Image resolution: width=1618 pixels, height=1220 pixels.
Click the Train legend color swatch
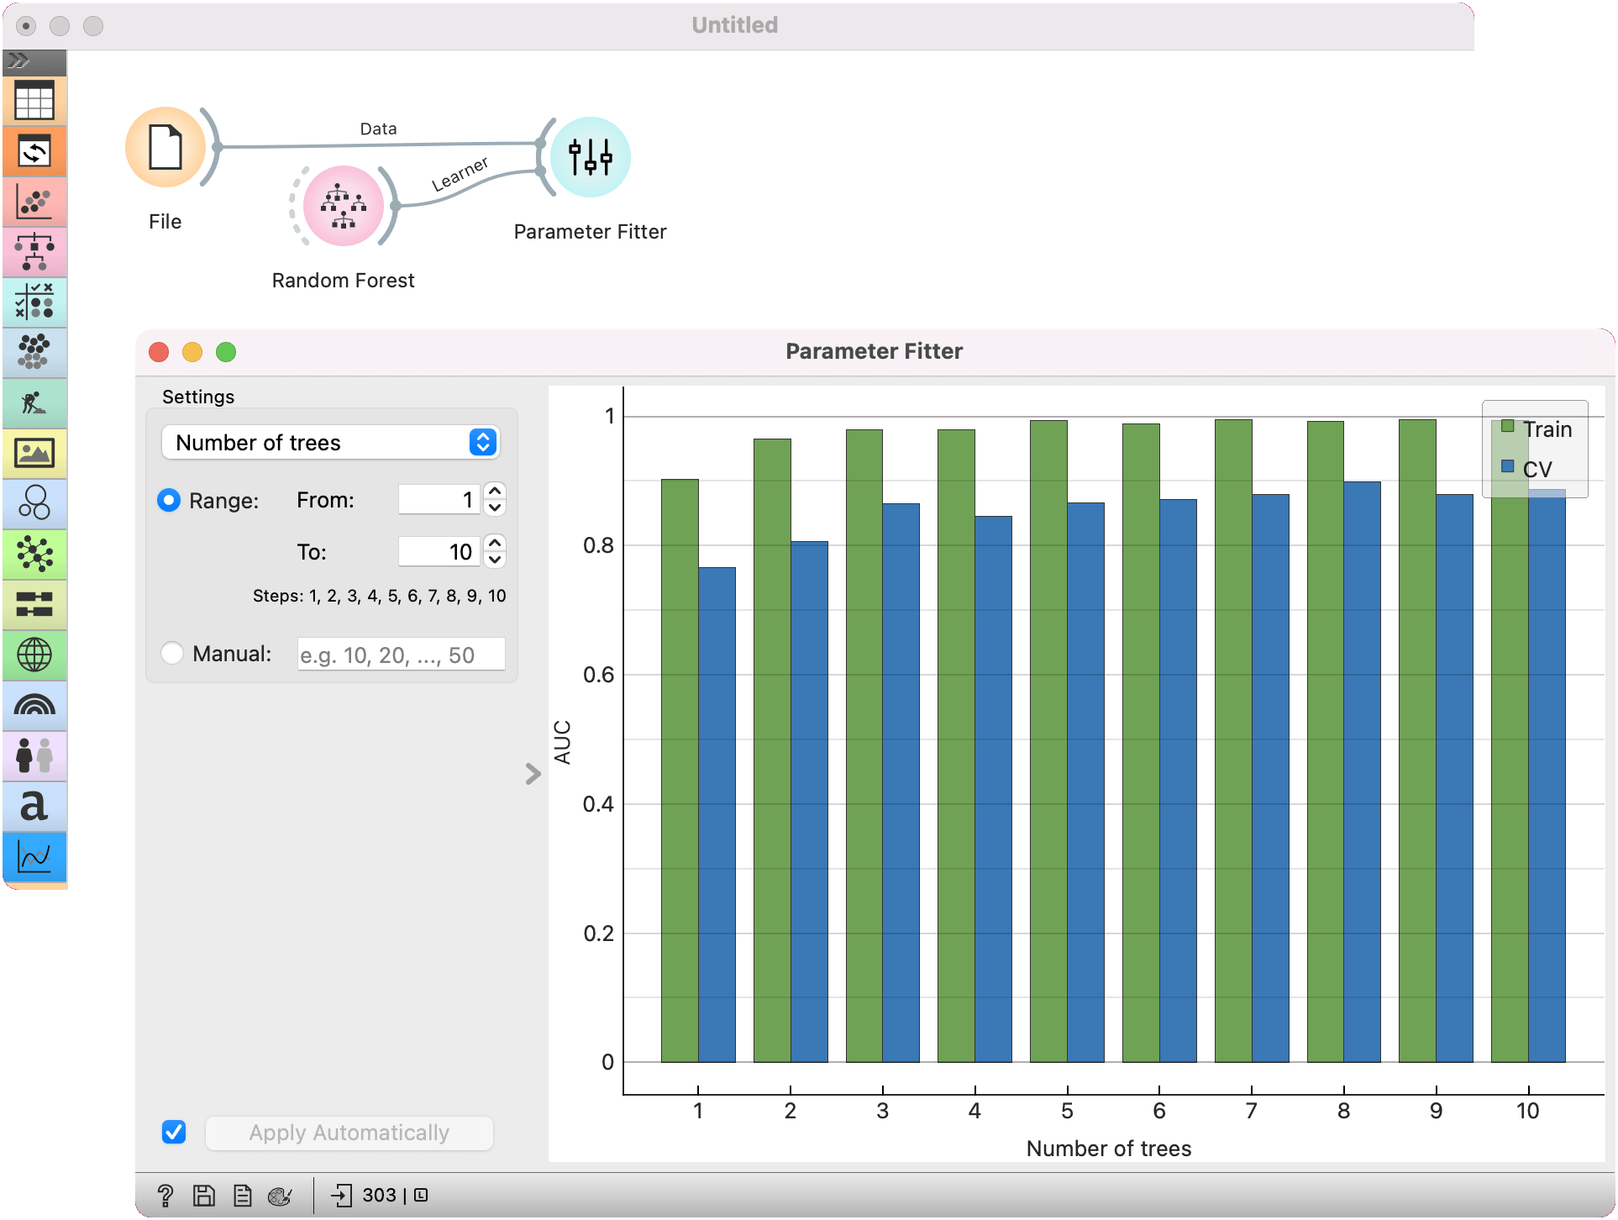click(x=1508, y=427)
